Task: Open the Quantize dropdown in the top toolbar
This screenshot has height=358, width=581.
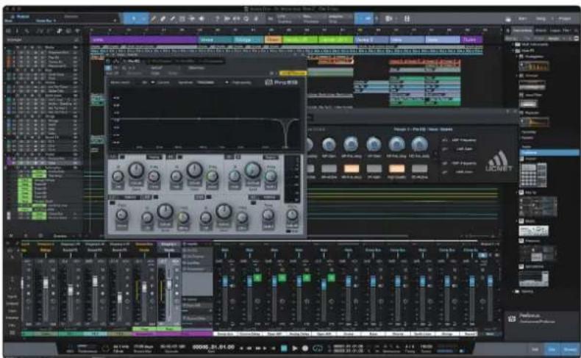Action: click(x=288, y=18)
